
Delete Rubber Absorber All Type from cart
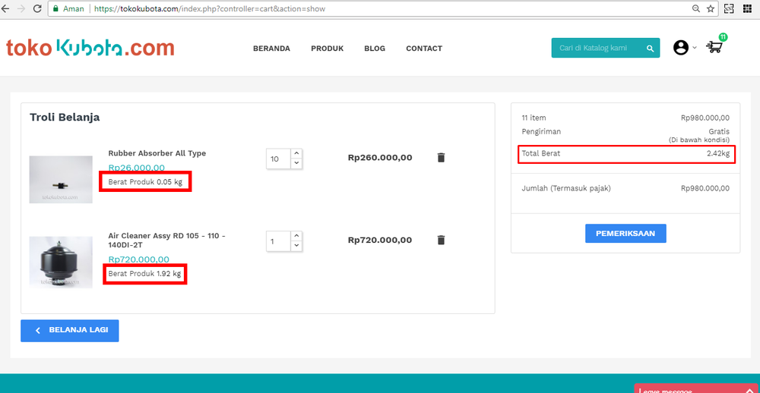441,157
